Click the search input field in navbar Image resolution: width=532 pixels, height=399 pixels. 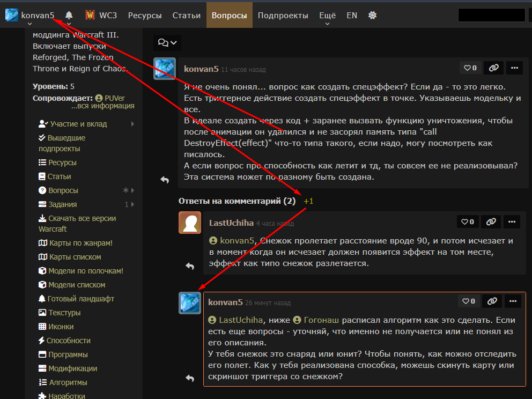492,15
